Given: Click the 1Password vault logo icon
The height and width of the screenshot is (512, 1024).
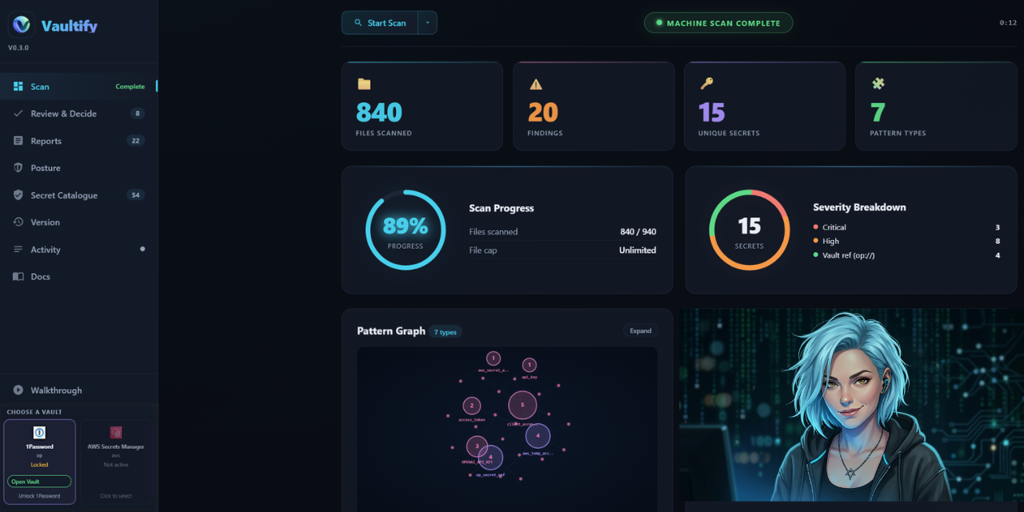Looking at the screenshot, I should 39,433.
